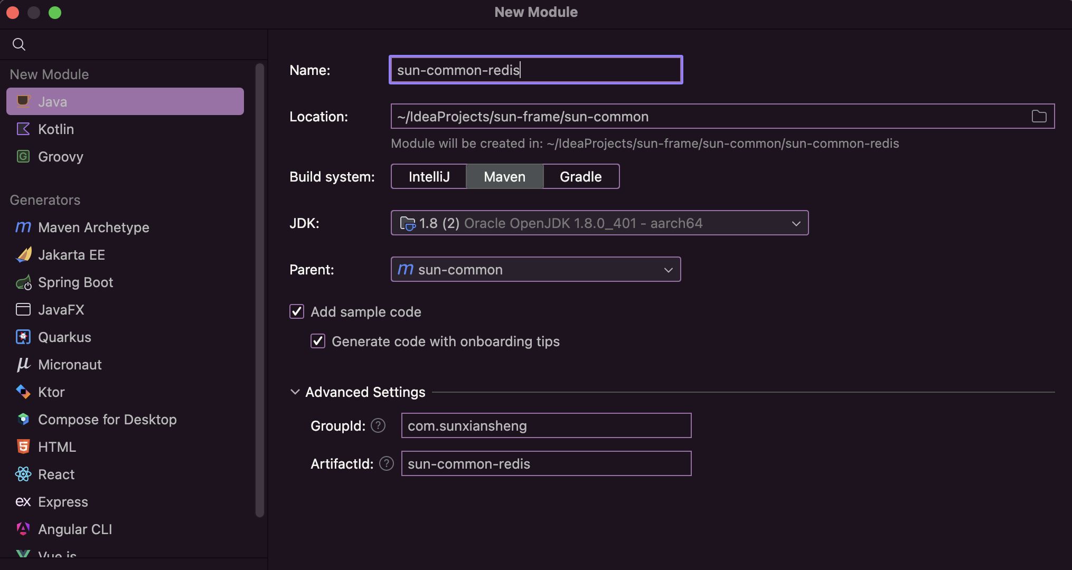The image size is (1072, 570).
Task: Click the Quarkus generator icon
Action: tap(23, 337)
